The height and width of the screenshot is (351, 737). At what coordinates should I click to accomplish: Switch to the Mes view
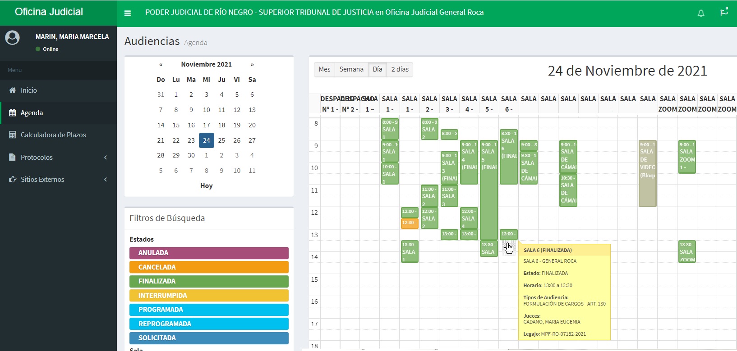pos(324,69)
